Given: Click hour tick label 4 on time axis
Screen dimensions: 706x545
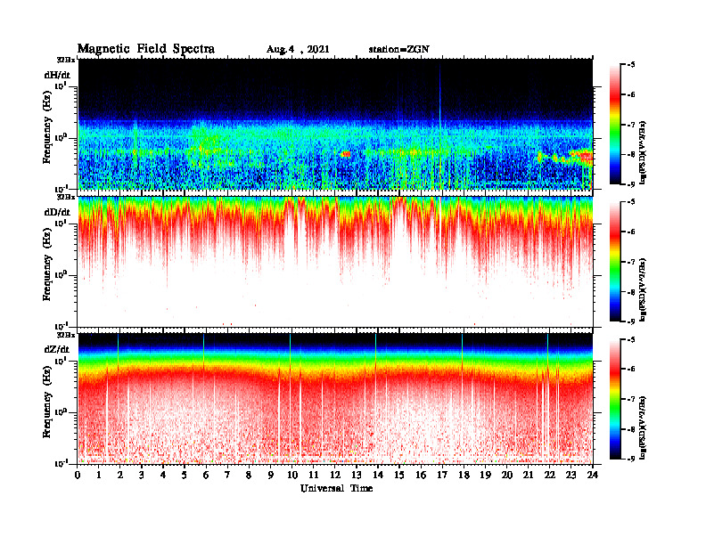Looking at the screenshot, I should point(163,475).
